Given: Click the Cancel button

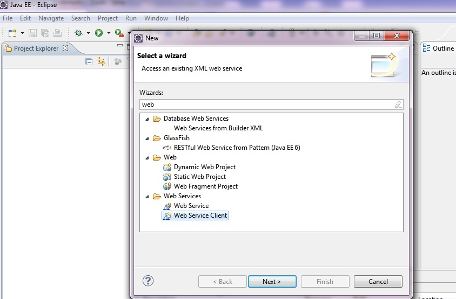Looking at the screenshot, I should [378, 282].
